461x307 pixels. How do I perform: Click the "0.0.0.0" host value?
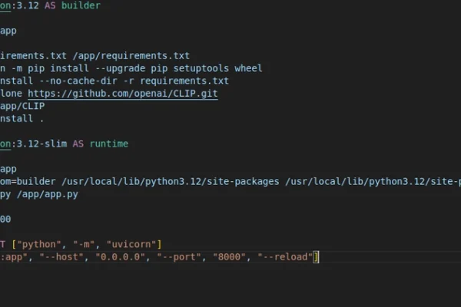pos(120,257)
